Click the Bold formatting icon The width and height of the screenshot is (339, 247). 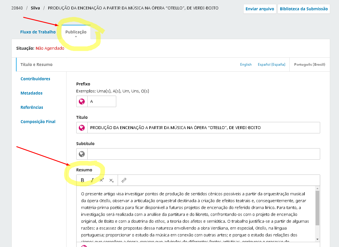point(83,180)
